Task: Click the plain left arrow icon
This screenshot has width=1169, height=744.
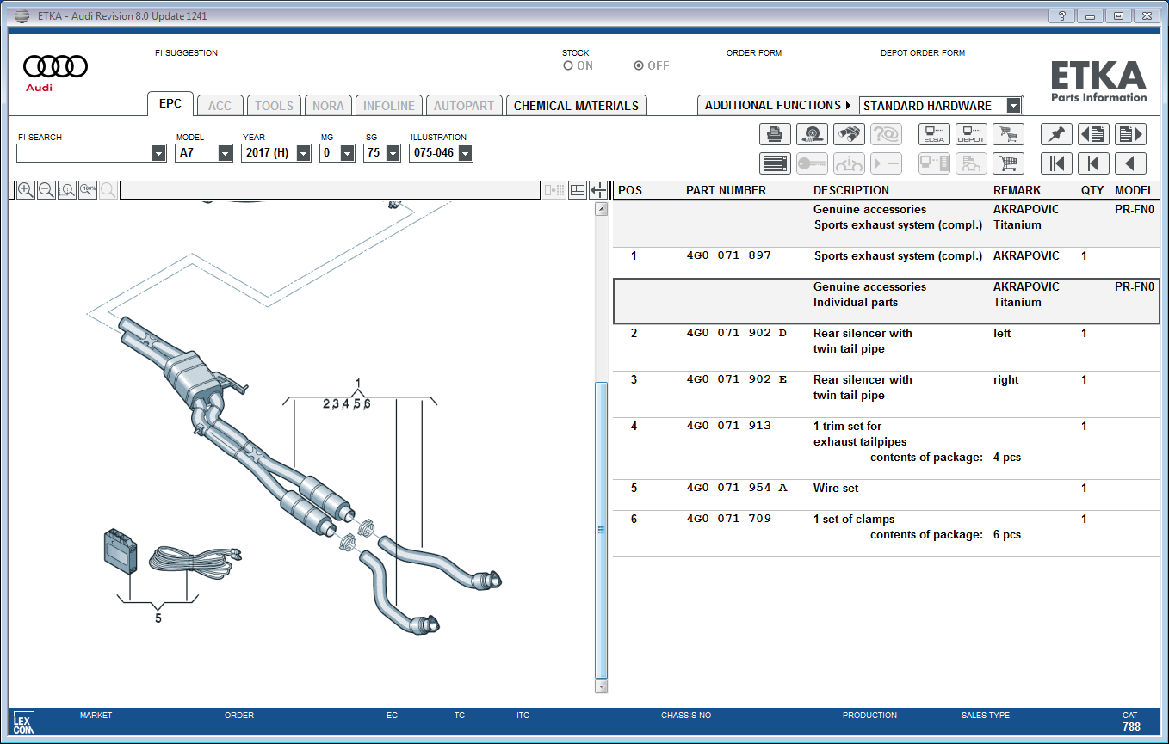Action: [x=1130, y=163]
